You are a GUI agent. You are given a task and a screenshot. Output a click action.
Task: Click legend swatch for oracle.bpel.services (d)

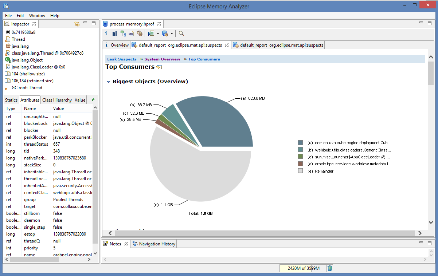(x=300, y=164)
